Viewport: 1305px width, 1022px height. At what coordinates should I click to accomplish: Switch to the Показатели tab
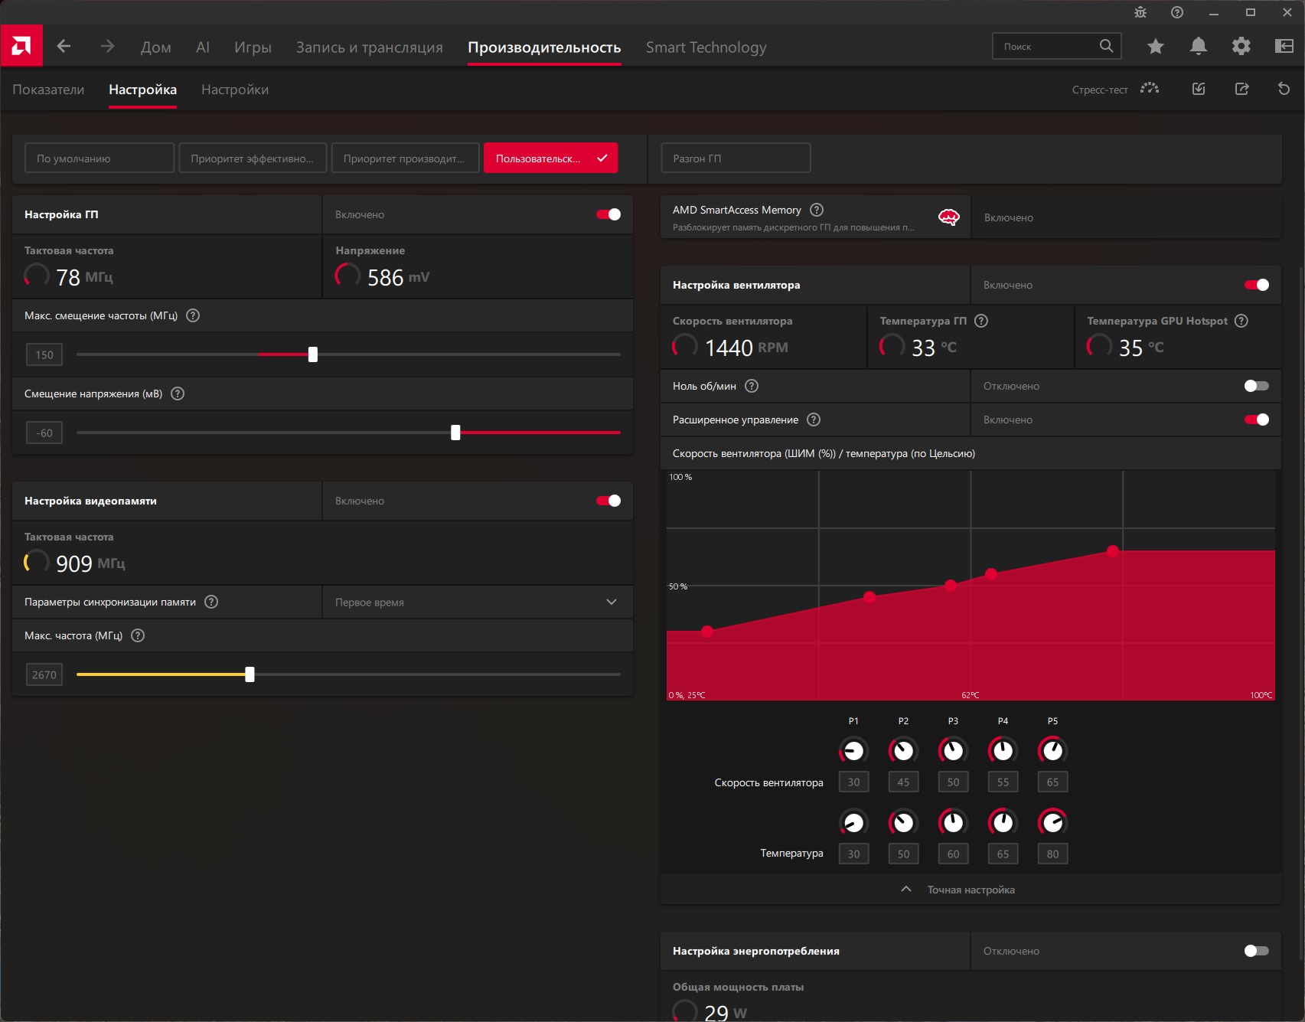(x=48, y=90)
